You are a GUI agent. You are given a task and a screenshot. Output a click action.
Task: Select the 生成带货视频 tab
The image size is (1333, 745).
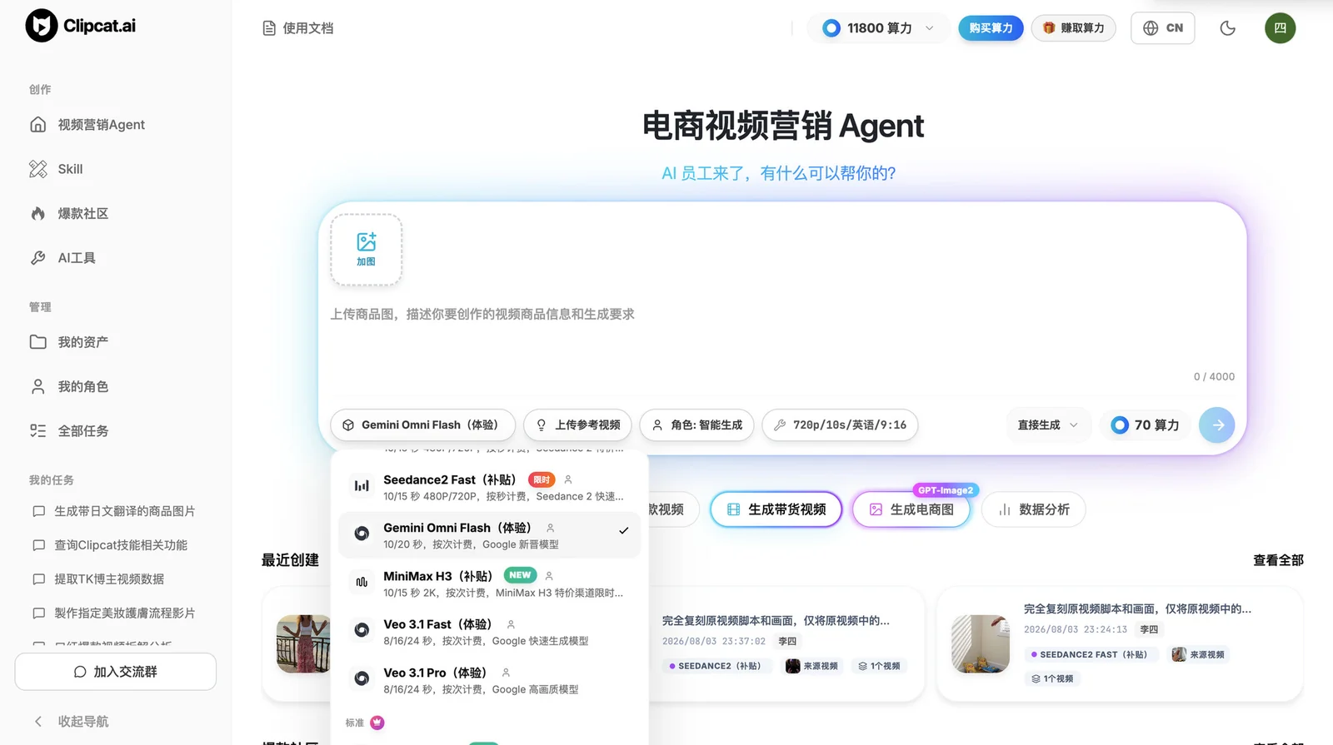(776, 509)
